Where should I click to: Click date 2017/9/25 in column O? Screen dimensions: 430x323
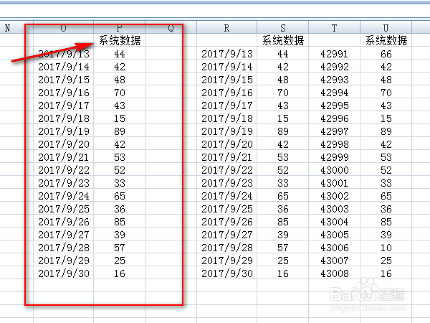(x=64, y=209)
